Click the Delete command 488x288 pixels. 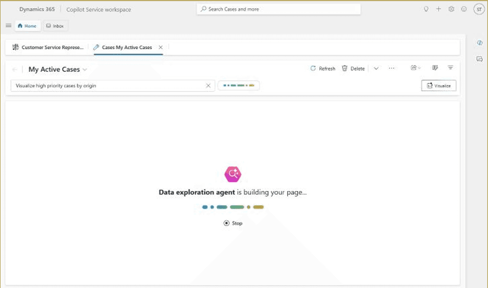click(x=353, y=68)
